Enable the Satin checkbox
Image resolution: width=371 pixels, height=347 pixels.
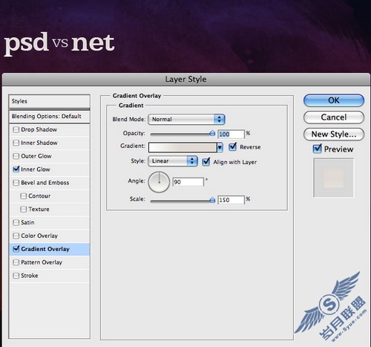click(16, 222)
